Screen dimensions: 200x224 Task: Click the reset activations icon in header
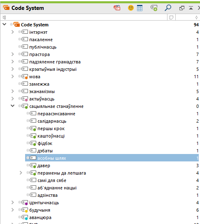click(x=117, y=8)
